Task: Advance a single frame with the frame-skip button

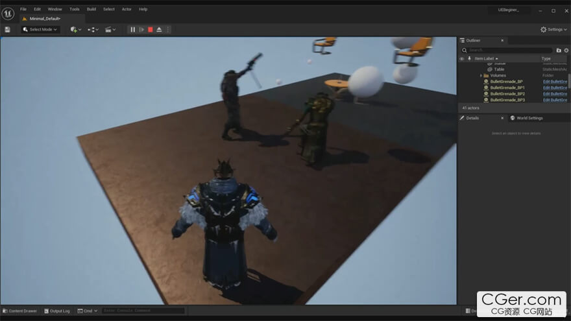Action: pyautogui.click(x=141, y=29)
